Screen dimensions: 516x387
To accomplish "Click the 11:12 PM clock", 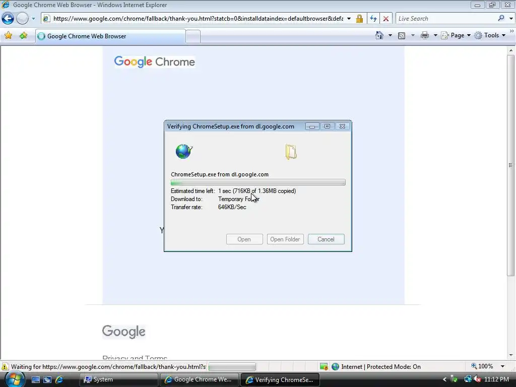I will tap(496, 379).
